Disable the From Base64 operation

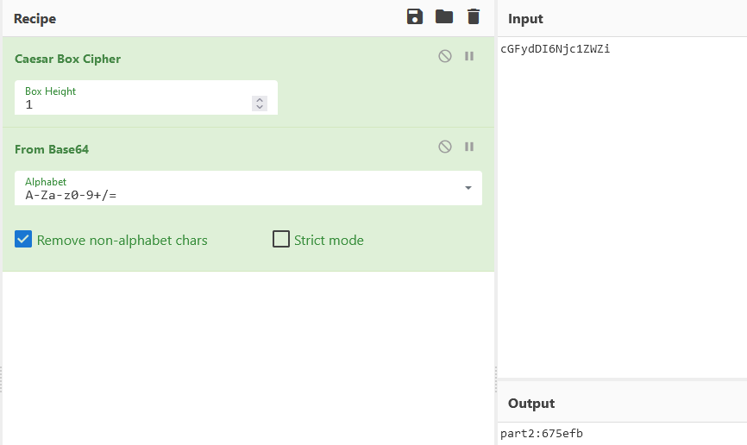445,147
